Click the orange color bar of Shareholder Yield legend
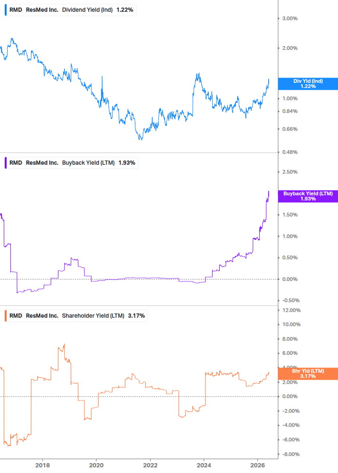The height and width of the screenshot is (473, 338). (6, 315)
